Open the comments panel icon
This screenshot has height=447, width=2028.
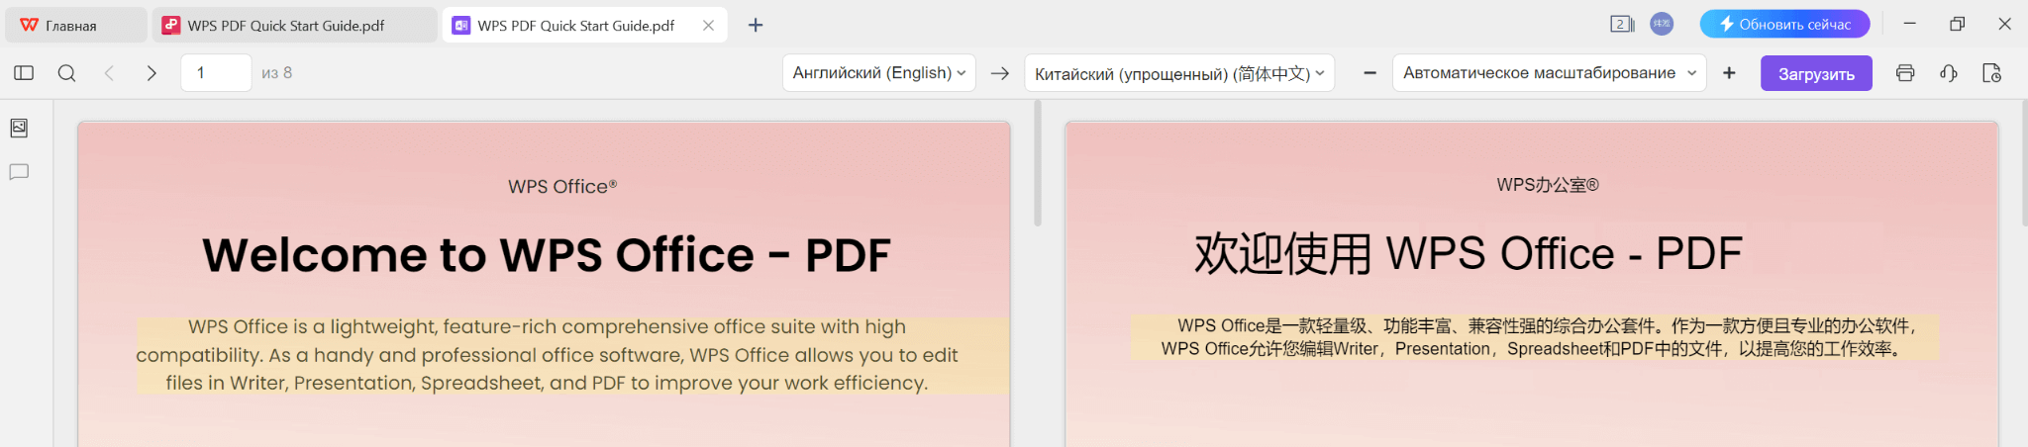click(19, 172)
